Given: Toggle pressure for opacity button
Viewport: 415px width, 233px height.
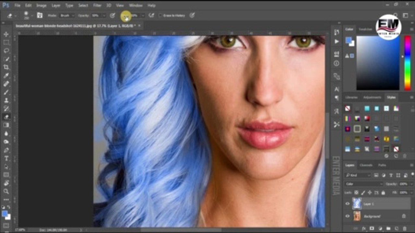Looking at the screenshot, I should tap(113, 15).
